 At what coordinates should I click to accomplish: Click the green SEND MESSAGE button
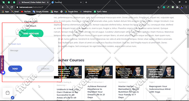tap(31, 33)
